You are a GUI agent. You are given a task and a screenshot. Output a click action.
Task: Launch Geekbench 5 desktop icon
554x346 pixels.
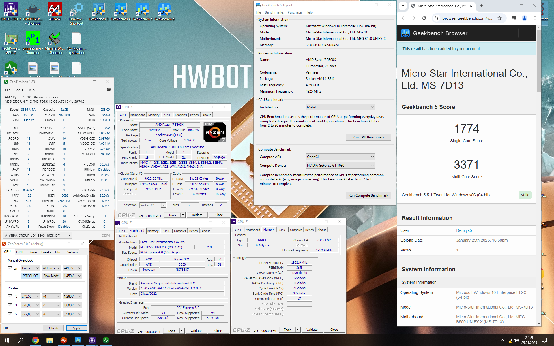[x=143, y=12]
